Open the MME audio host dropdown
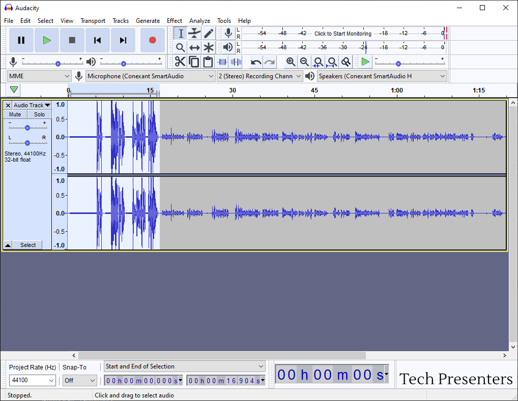The width and height of the screenshot is (518, 401). [39, 76]
